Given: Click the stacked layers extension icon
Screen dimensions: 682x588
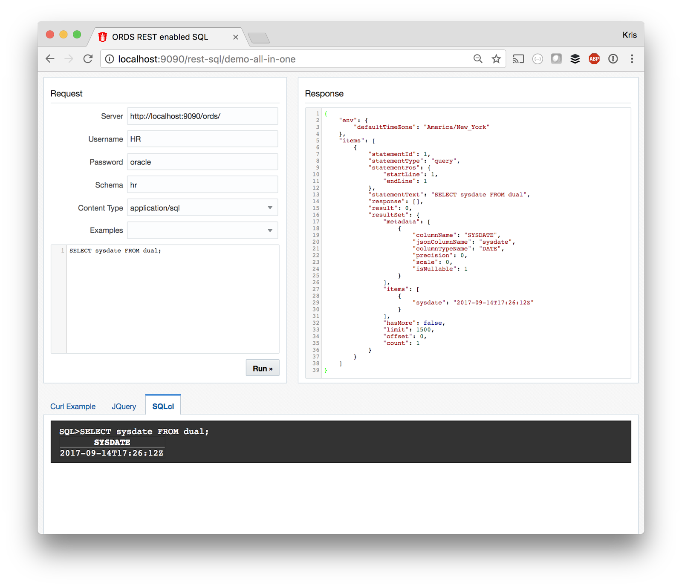Looking at the screenshot, I should pos(575,59).
